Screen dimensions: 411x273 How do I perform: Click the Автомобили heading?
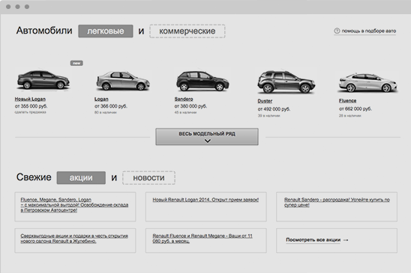44,31
